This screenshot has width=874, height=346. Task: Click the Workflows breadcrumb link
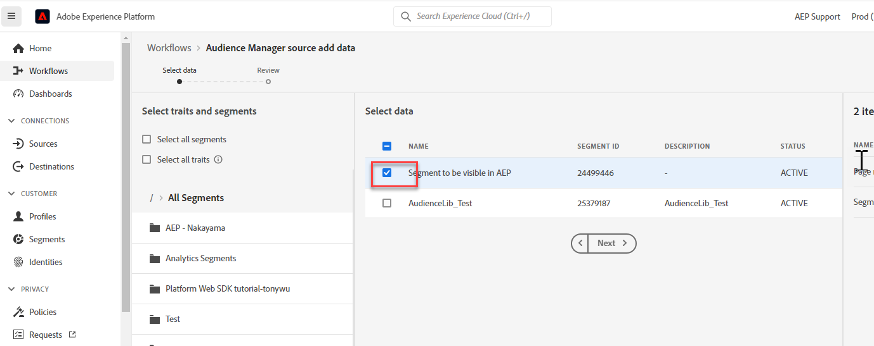point(169,48)
